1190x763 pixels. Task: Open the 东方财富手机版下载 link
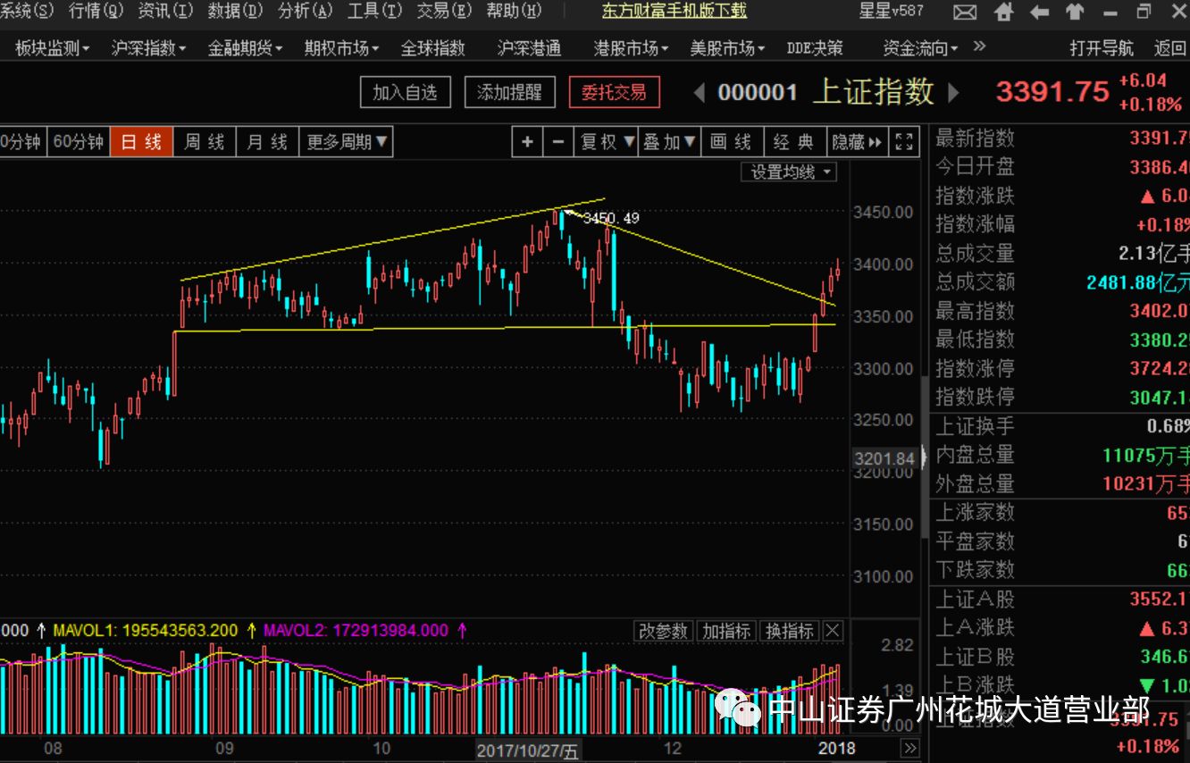coord(674,12)
